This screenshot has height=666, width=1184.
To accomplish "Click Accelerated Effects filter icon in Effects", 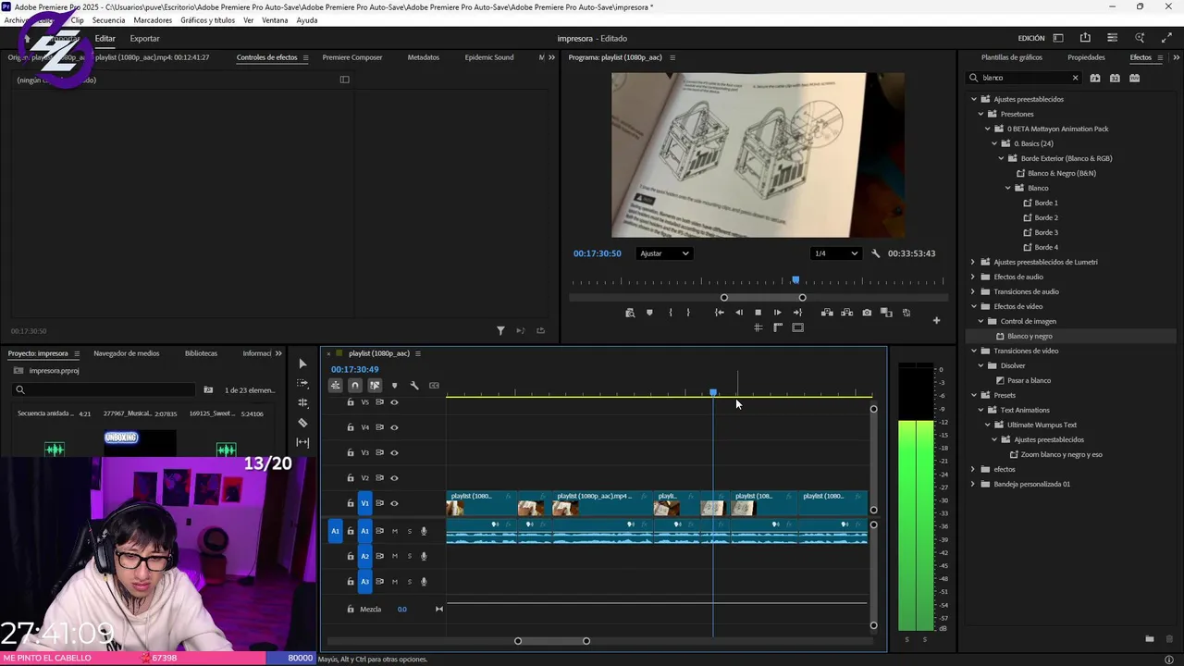I will point(1095,78).
